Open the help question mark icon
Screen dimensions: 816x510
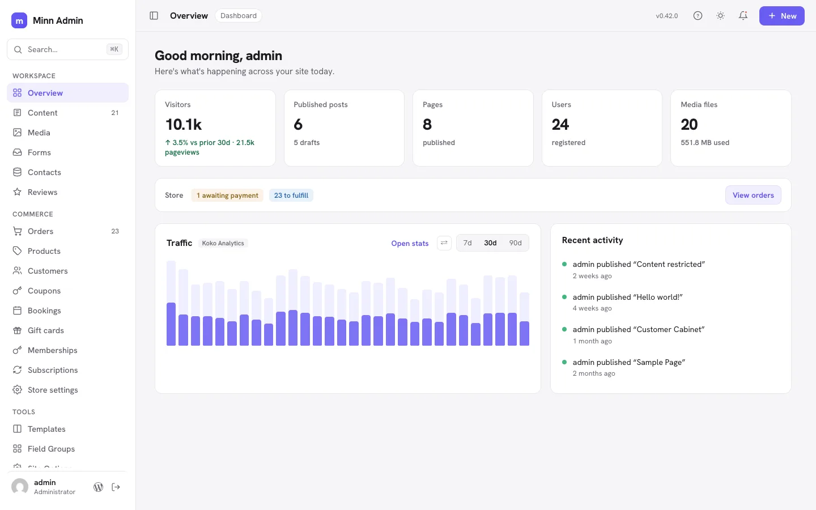tap(698, 16)
